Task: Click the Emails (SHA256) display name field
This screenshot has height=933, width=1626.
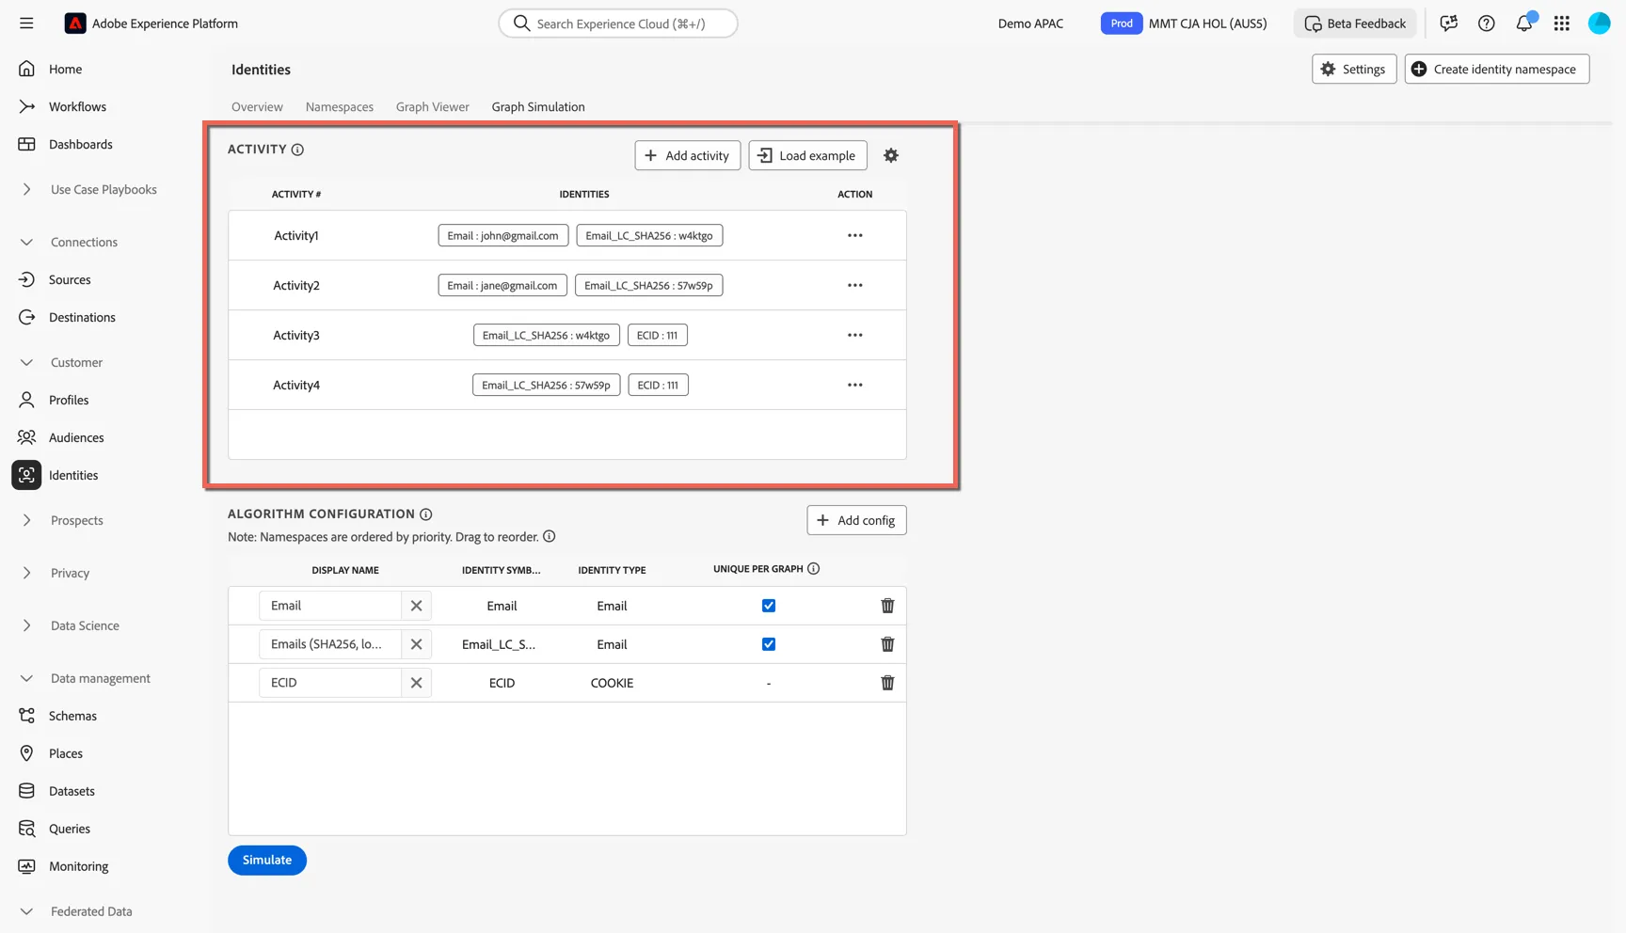Action: tap(330, 644)
